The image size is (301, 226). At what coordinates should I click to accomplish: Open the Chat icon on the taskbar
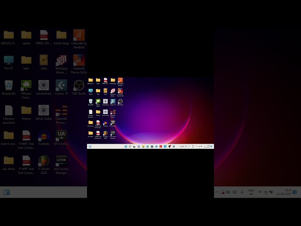click(x=139, y=146)
